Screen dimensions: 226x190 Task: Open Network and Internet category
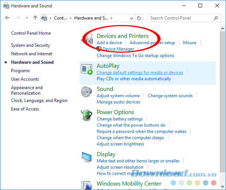click(x=32, y=54)
